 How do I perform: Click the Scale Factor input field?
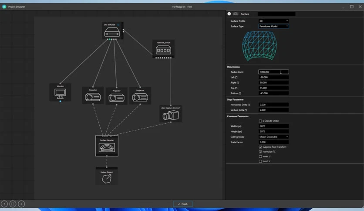click(273, 142)
